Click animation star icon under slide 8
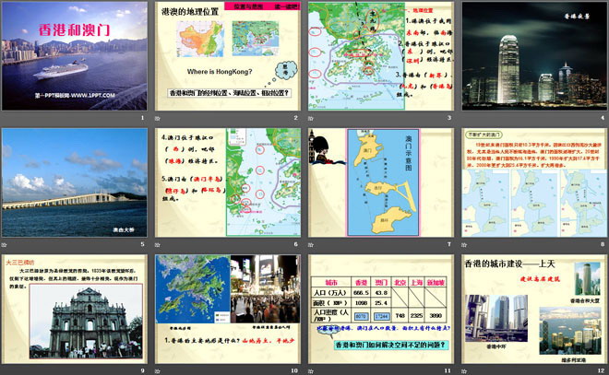Viewport: 609px width, 375px height. (x=464, y=245)
